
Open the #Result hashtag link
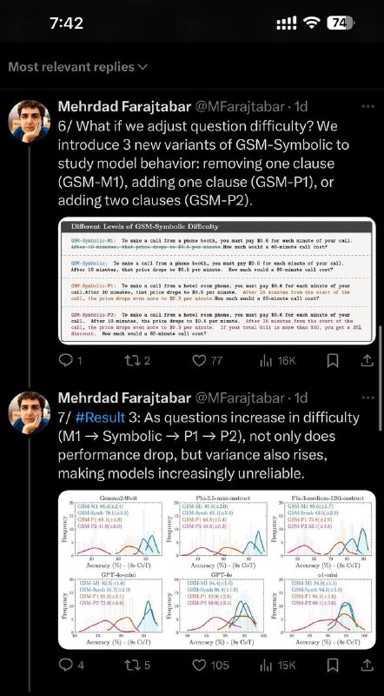click(x=100, y=418)
